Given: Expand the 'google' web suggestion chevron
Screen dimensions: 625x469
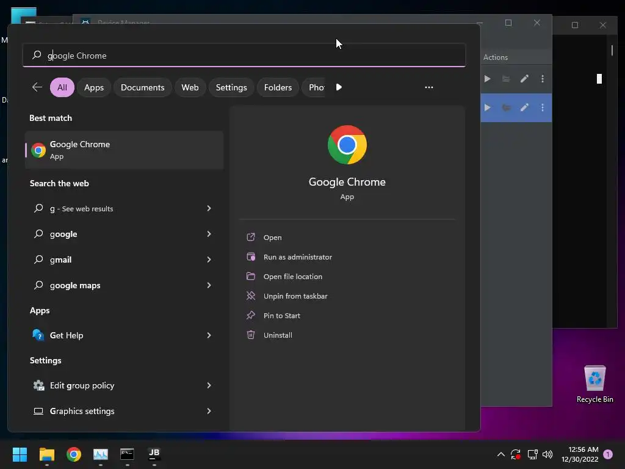Looking at the screenshot, I should point(209,234).
